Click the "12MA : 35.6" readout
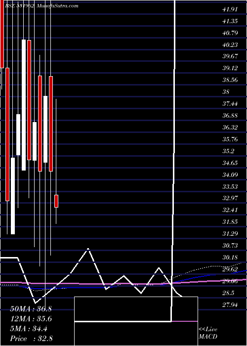 click(31, 319)
